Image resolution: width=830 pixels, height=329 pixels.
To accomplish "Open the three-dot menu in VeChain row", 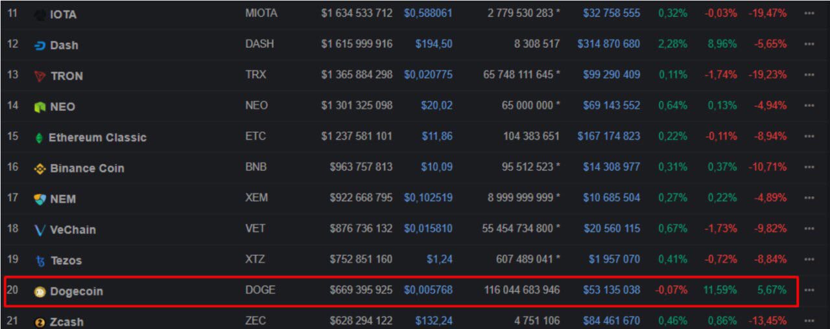I will 809,229.
